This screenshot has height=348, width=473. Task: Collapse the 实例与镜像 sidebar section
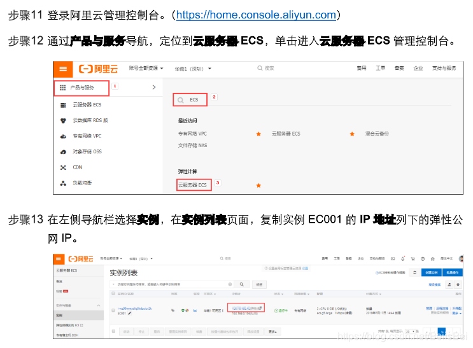98,305
